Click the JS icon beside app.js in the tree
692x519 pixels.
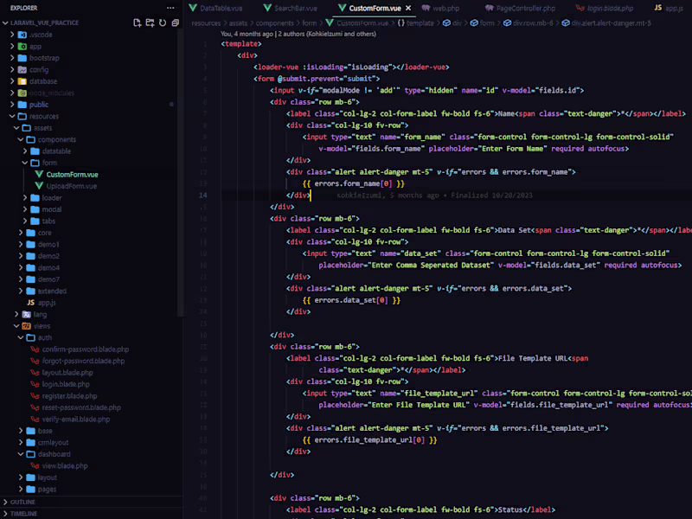(x=30, y=303)
